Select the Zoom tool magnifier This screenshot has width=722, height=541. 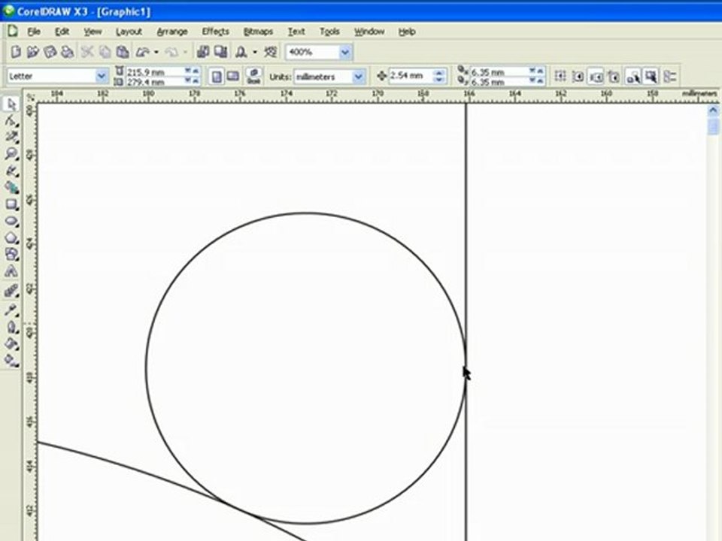pyautogui.click(x=11, y=153)
